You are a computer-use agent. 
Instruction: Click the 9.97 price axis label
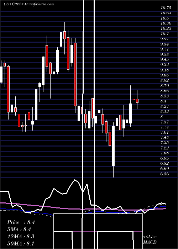click(164, 39)
